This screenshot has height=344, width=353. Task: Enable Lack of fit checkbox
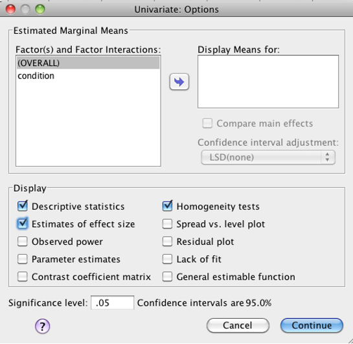pyautogui.click(x=167, y=259)
